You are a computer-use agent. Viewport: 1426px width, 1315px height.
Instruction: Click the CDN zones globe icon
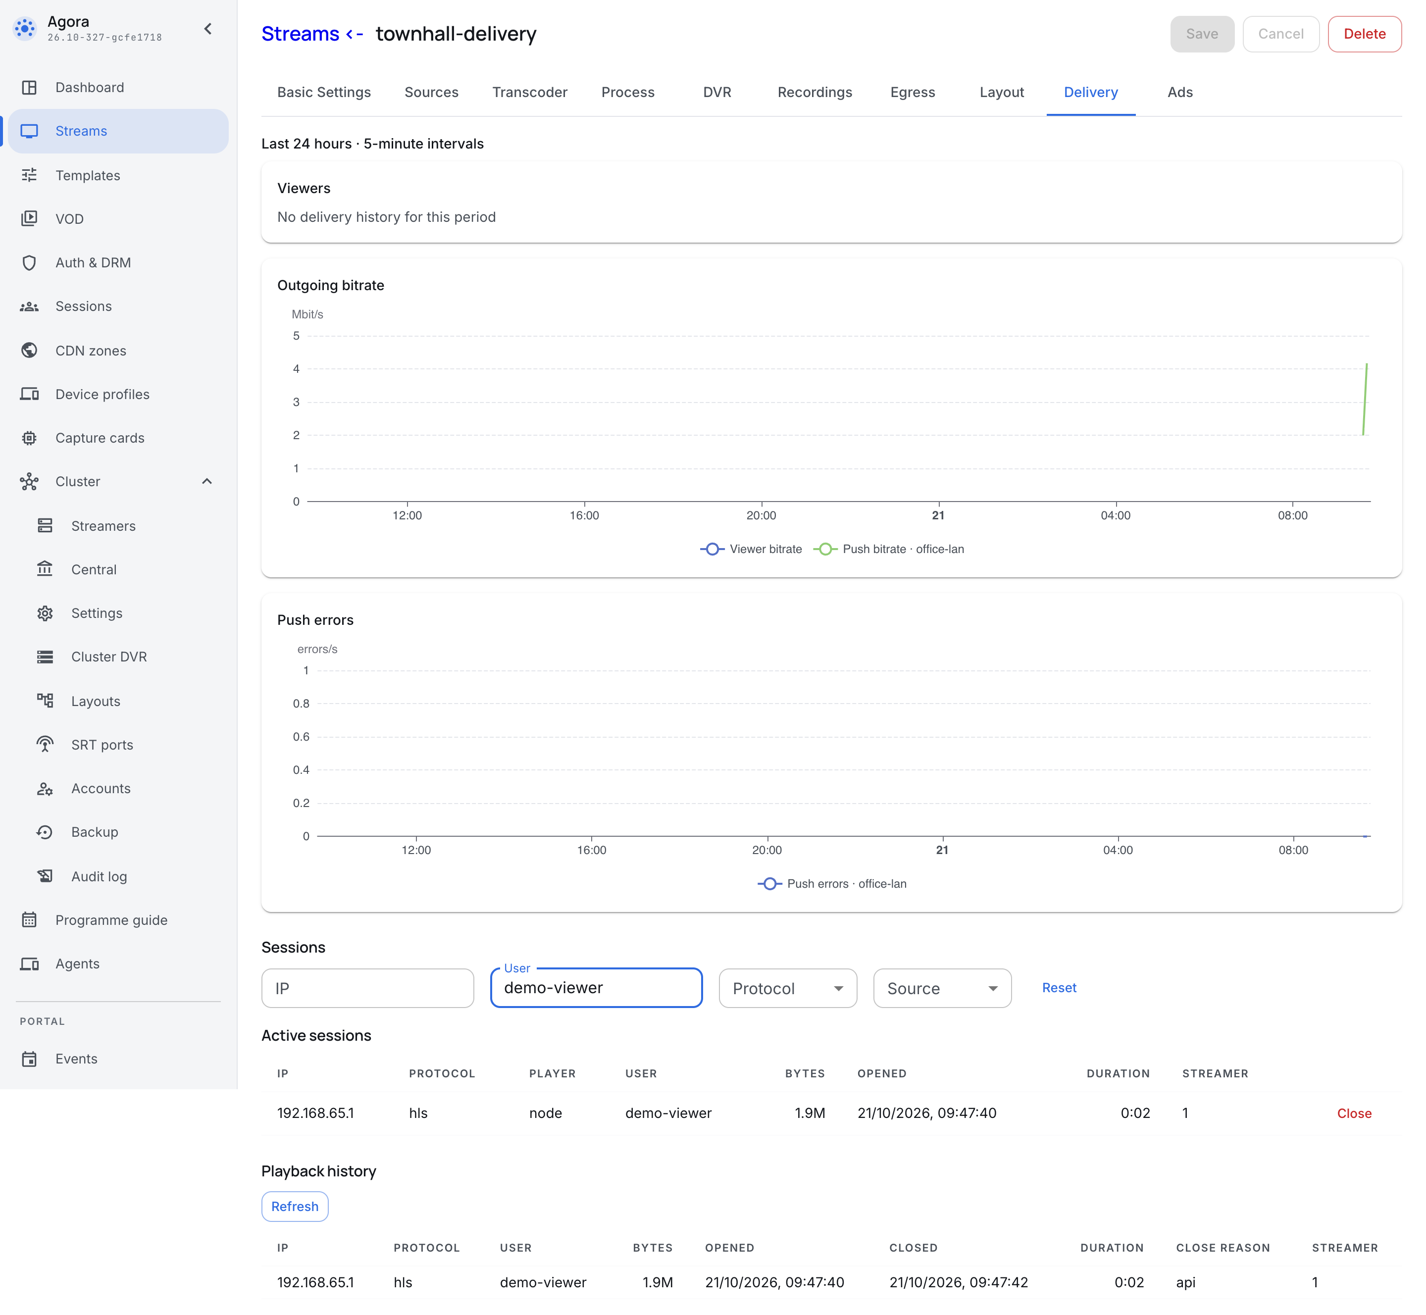pyautogui.click(x=29, y=350)
